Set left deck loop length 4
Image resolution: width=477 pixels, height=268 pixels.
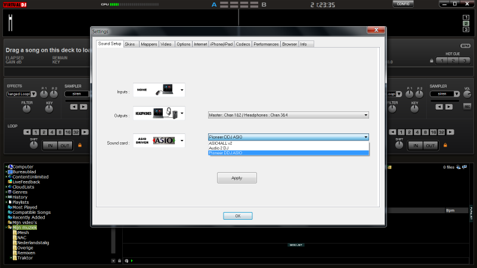[x=52, y=132]
